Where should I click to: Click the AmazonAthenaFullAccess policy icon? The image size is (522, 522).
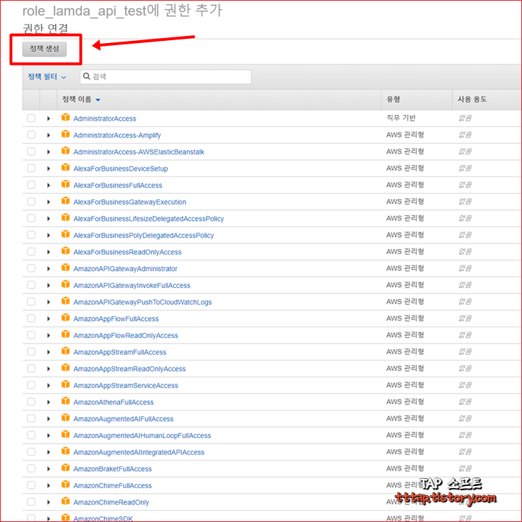66,401
